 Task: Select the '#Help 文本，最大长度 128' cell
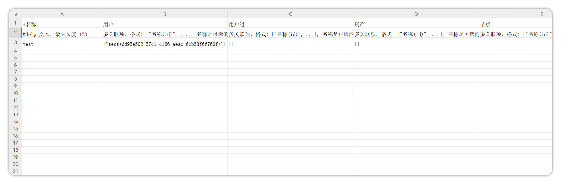62,34
